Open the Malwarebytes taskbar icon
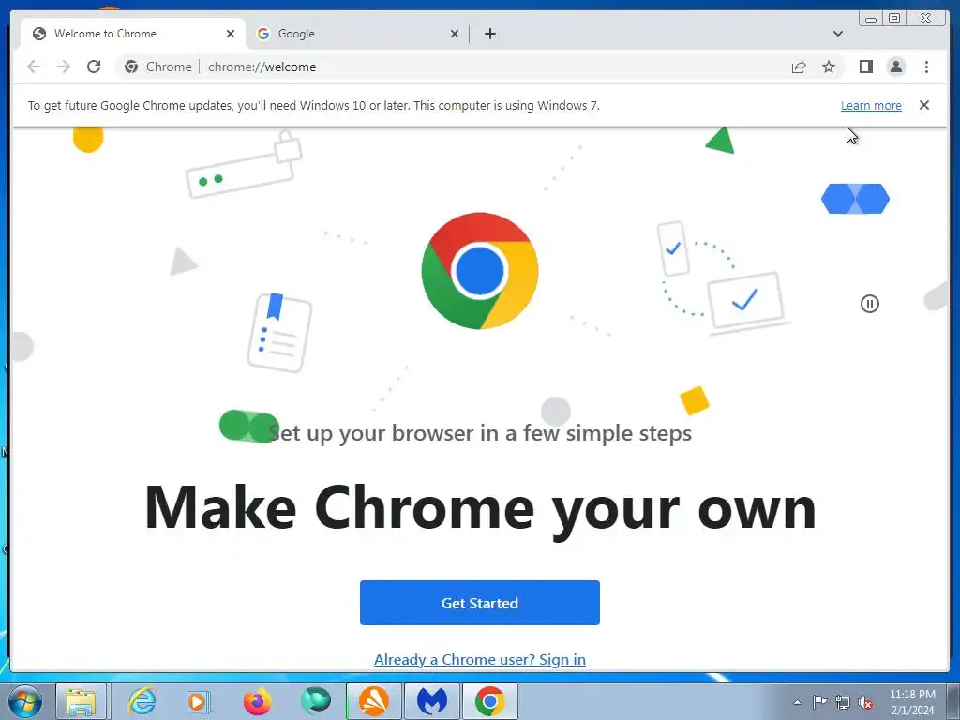The width and height of the screenshot is (960, 720). (431, 701)
